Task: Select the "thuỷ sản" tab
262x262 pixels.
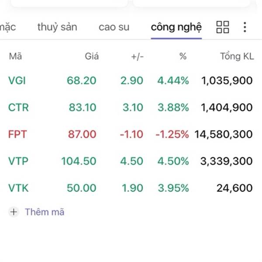Action: point(57,27)
